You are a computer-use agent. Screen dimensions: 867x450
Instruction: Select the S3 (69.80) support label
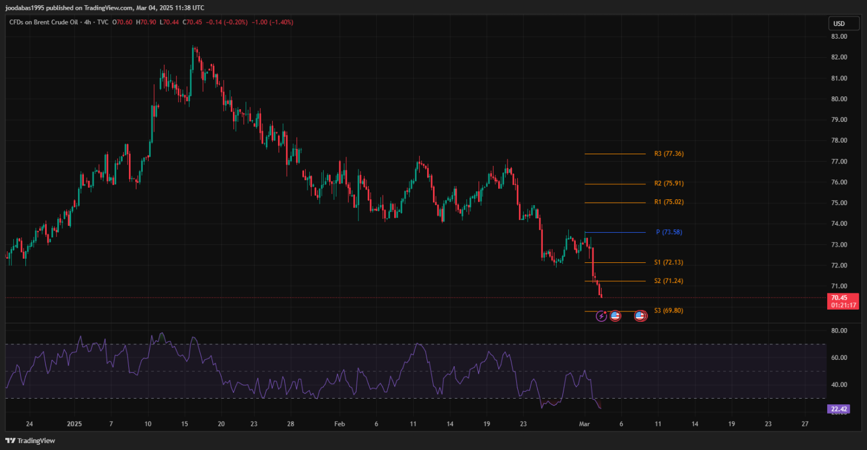[x=669, y=311]
